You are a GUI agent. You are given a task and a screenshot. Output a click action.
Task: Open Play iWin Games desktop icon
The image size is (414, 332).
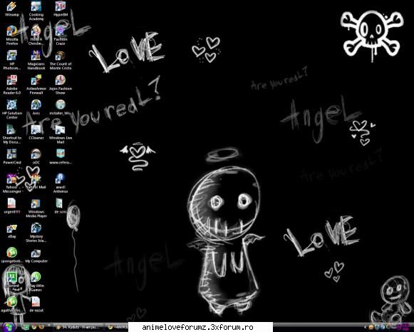pyautogui.click(x=36, y=282)
